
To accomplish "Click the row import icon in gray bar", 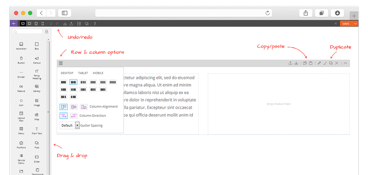I will pos(296,63).
